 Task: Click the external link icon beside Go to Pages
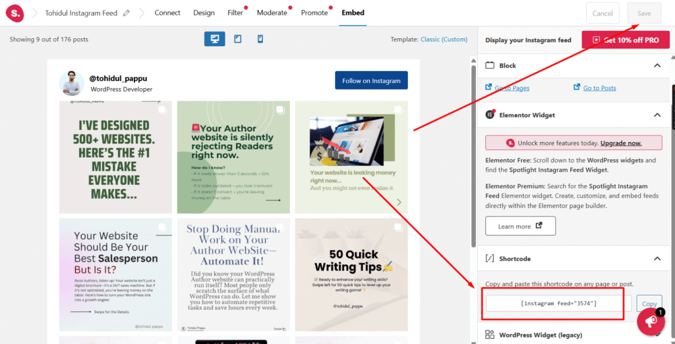[488, 87]
